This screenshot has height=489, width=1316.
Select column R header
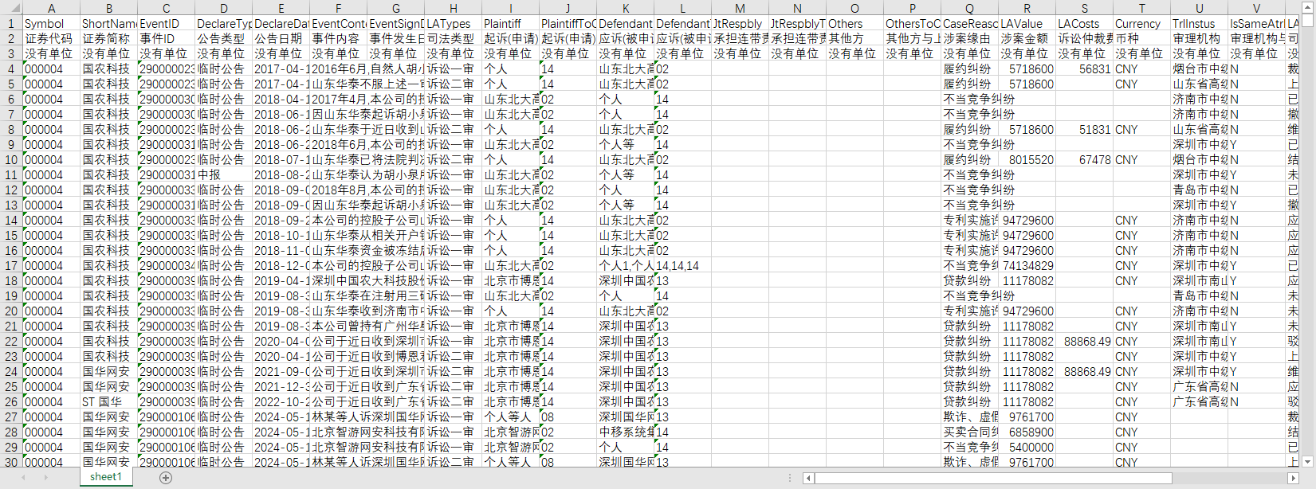click(1027, 8)
